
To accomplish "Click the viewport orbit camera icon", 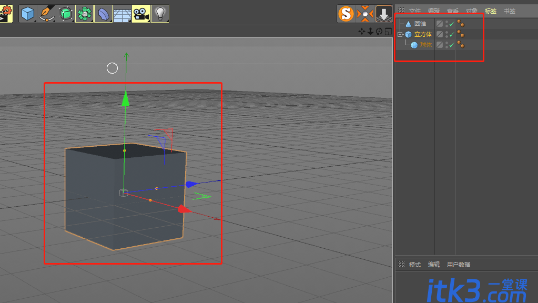I will [379, 32].
